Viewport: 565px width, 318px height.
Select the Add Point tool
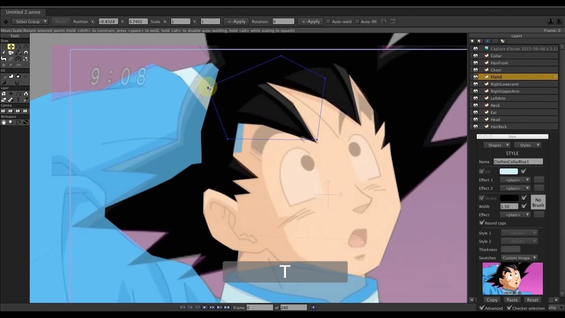tap(18, 47)
